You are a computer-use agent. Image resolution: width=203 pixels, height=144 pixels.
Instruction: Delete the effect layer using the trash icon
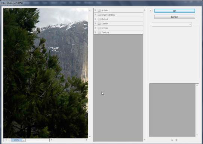point(176,140)
